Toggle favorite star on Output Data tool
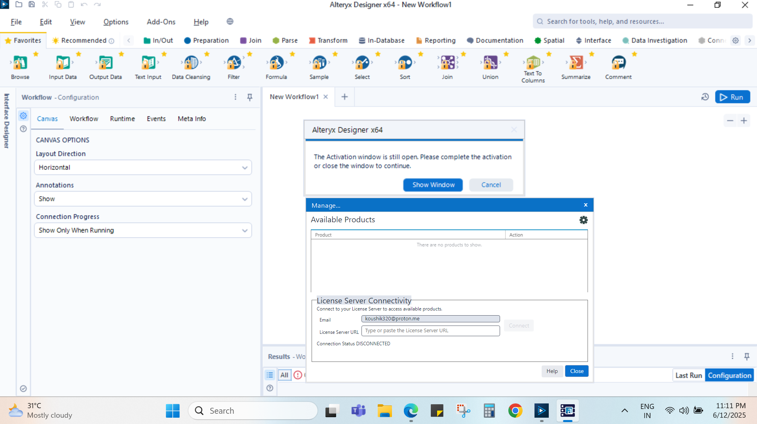This screenshot has width=757, height=424. 121,54
